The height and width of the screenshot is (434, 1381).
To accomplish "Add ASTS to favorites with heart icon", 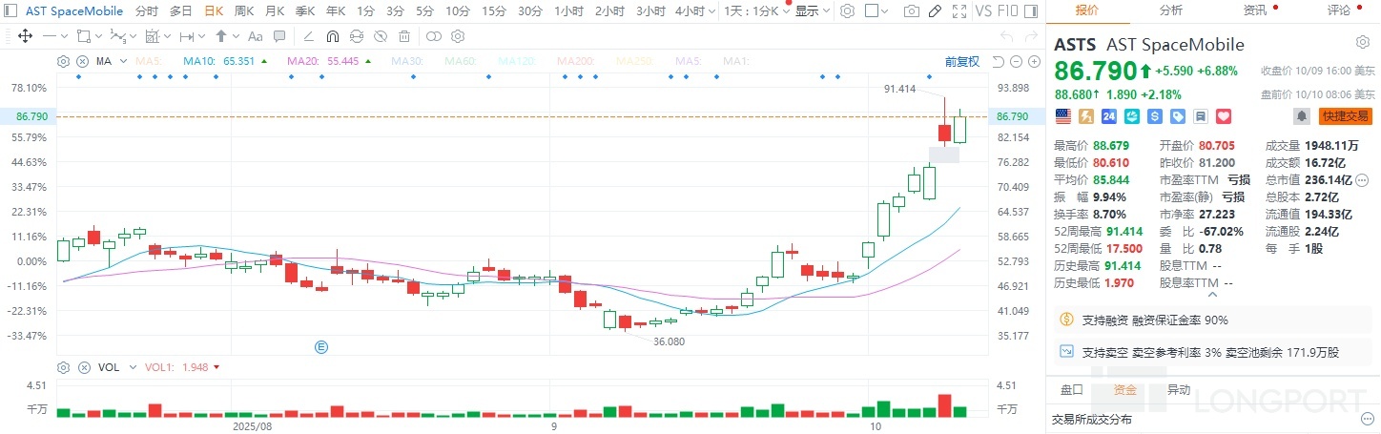I will tap(1224, 116).
